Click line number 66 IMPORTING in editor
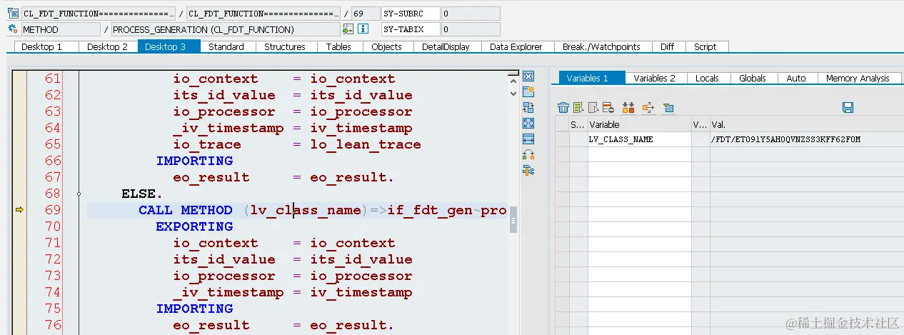 (x=53, y=161)
